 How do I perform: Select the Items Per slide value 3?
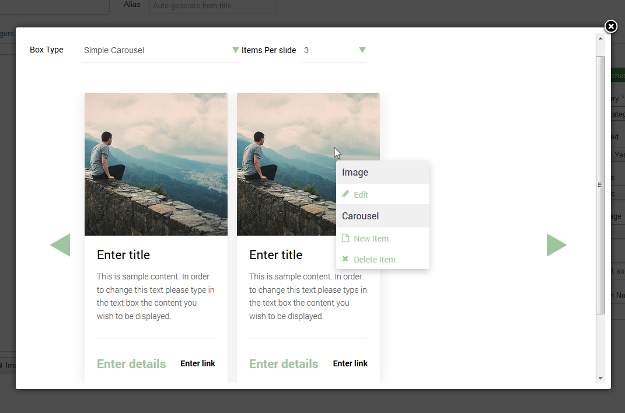[x=334, y=51]
